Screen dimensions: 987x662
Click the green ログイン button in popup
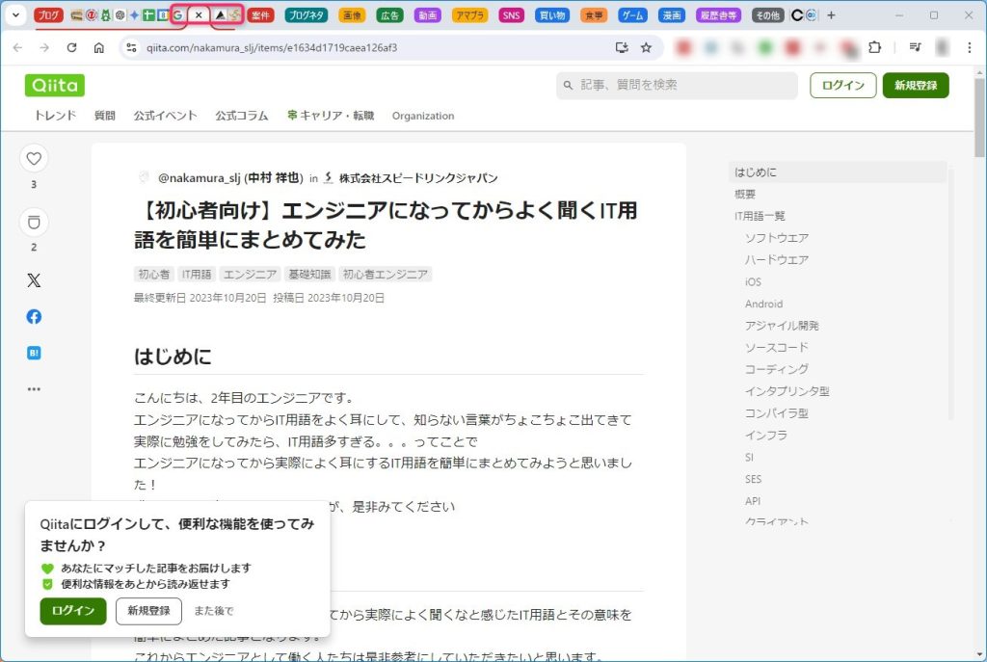(73, 611)
